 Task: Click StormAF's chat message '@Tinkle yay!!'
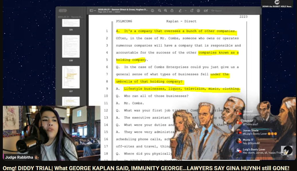(x=251, y=124)
